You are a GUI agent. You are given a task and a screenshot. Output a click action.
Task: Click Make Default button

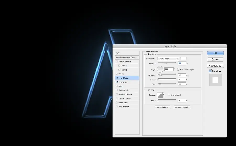point(163,107)
